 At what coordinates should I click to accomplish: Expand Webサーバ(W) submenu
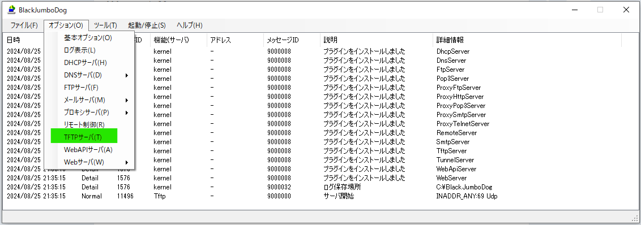pos(89,162)
